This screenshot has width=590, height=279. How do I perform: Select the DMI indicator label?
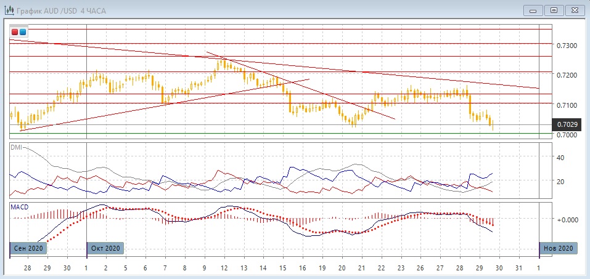point(16,147)
